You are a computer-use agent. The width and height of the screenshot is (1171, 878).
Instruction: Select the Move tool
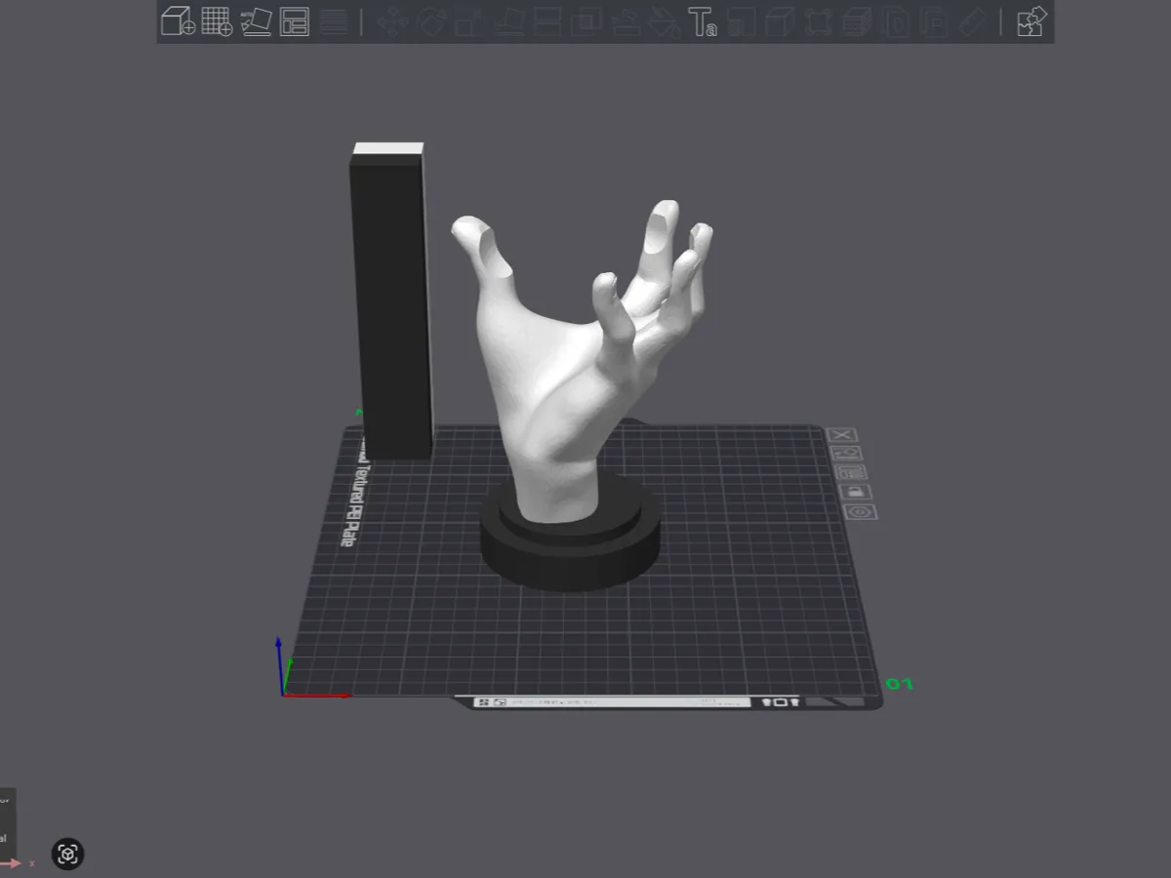pos(392,21)
